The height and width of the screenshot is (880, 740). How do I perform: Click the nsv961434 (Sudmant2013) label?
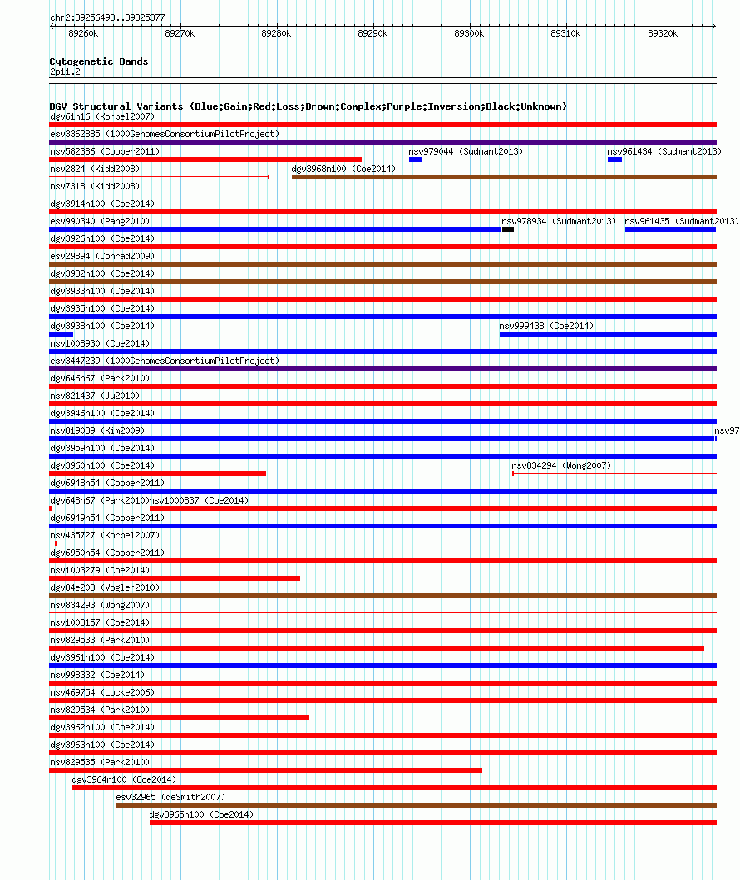(664, 151)
